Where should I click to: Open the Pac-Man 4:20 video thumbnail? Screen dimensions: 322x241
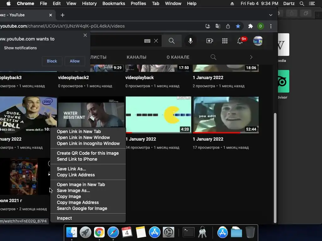pyautogui.click(x=158, y=115)
